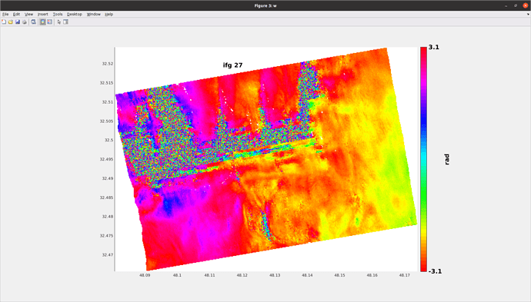Screen dimensions: 531x302
Task: Open the Insert menu
Action: (x=42, y=14)
